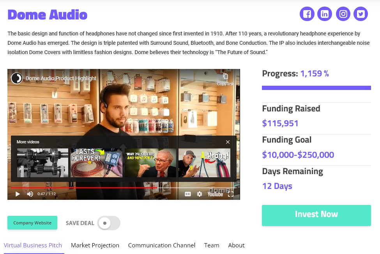Mute the video with speaker icon
The height and width of the screenshot is (254, 380).
[x=30, y=194]
